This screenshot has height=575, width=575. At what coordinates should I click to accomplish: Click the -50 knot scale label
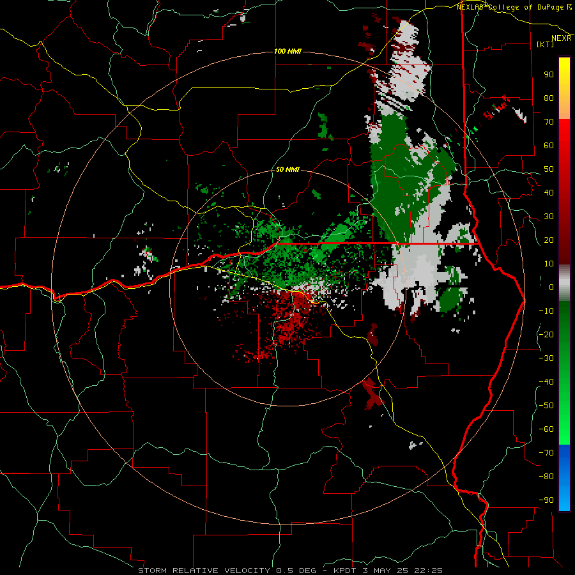(x=546, y=406)
